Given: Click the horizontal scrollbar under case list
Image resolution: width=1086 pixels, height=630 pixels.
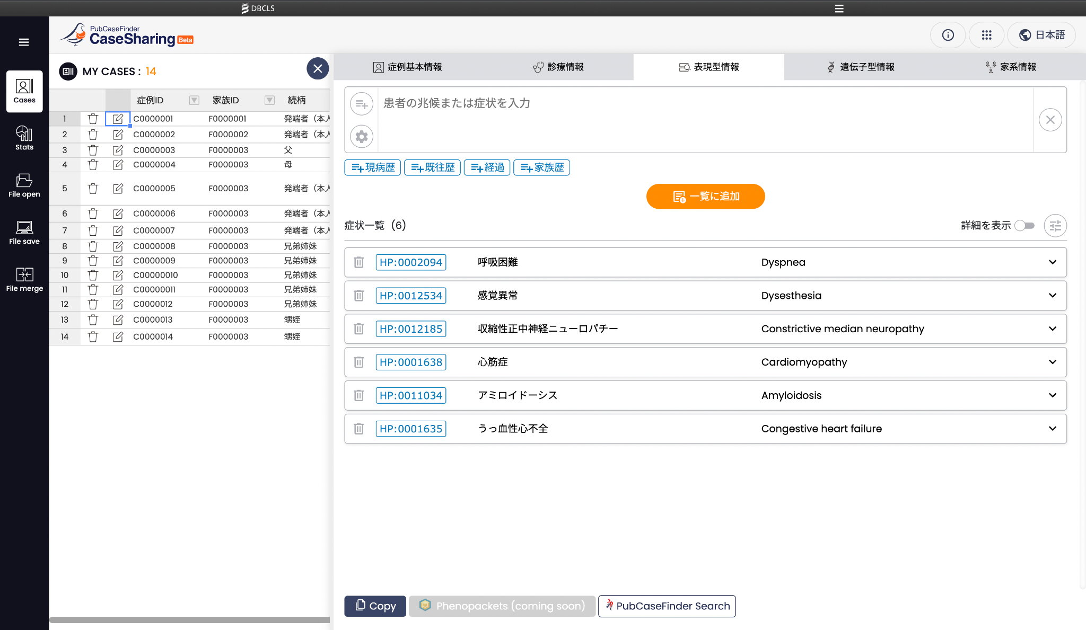Looking at the screenshot, I should [189, 619].
